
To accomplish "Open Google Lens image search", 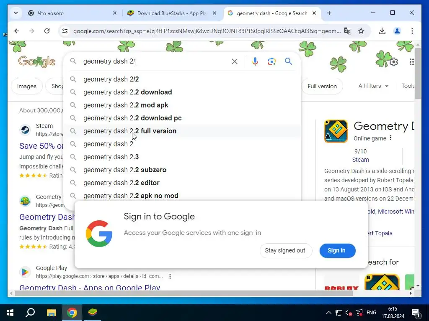I will [271, 61].
